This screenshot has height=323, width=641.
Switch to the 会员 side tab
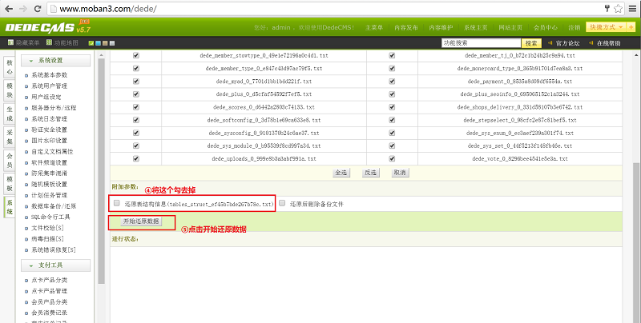point(10,160)
